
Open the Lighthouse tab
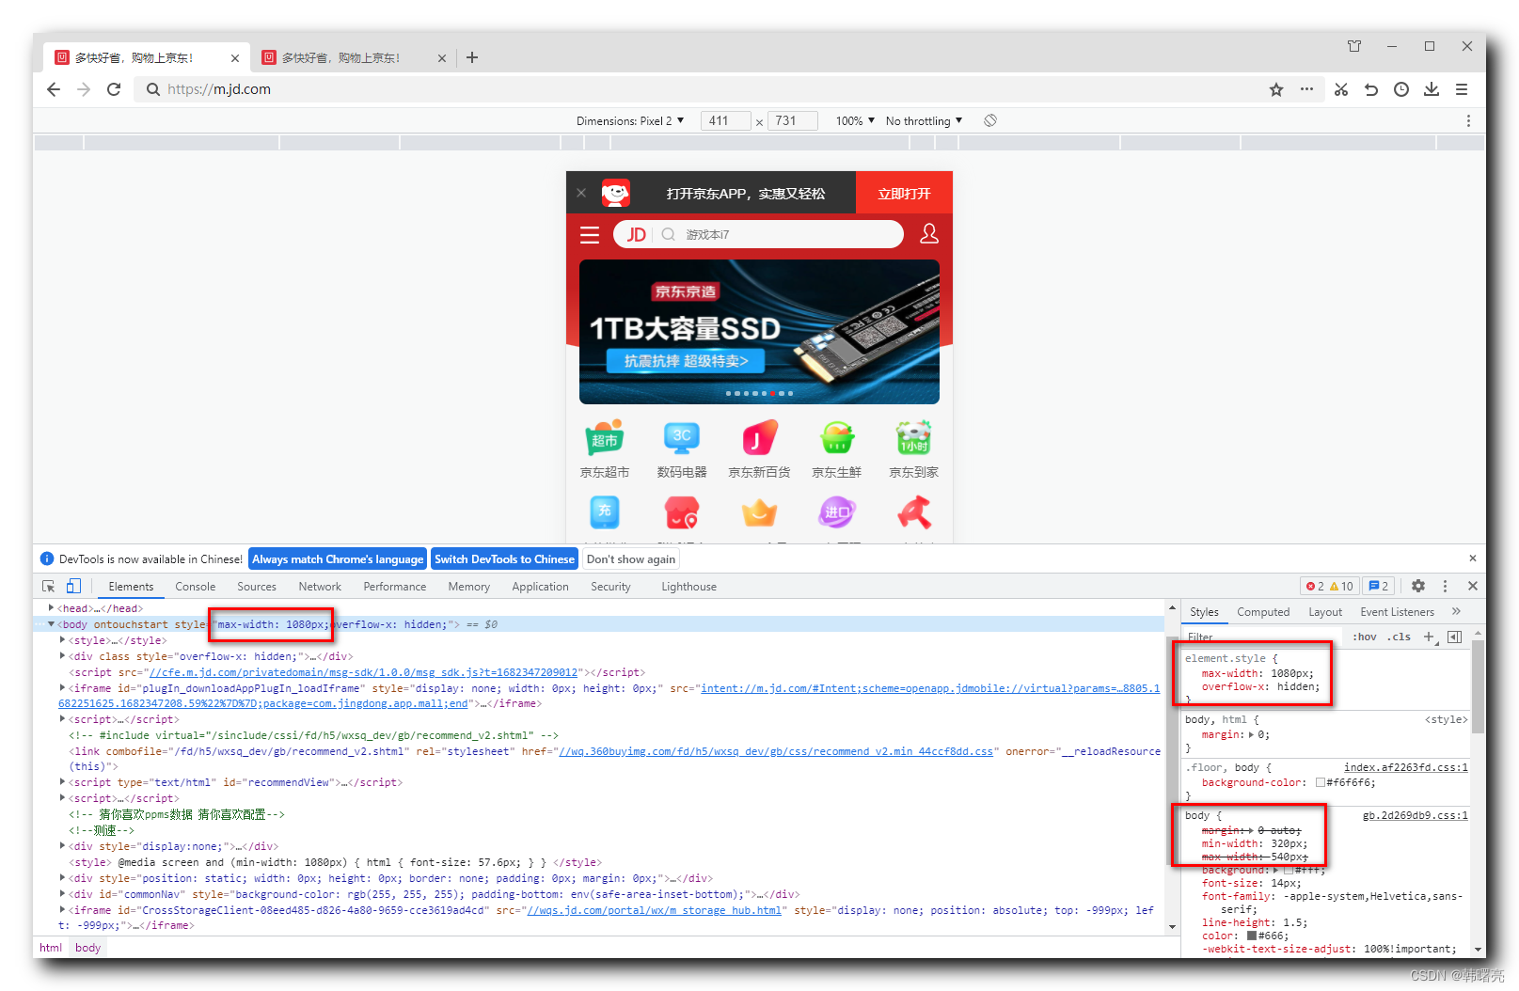[x=688, y=586]
